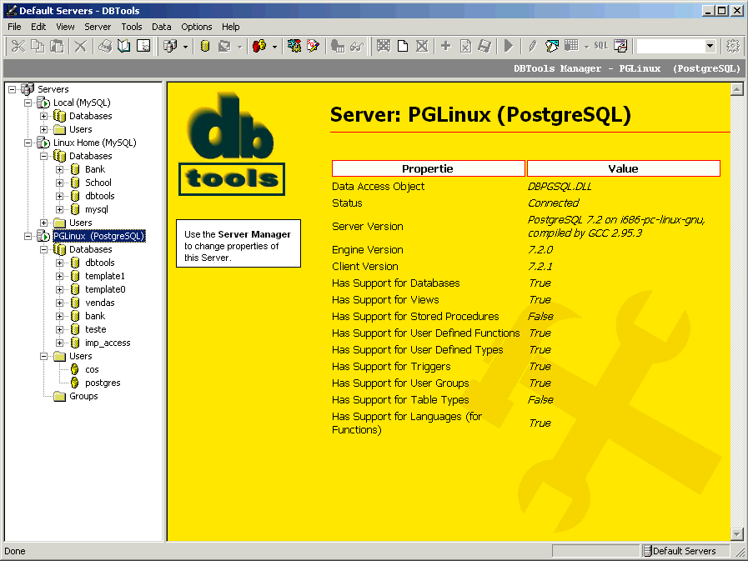Click the Propertie column header

pos(428,168)
